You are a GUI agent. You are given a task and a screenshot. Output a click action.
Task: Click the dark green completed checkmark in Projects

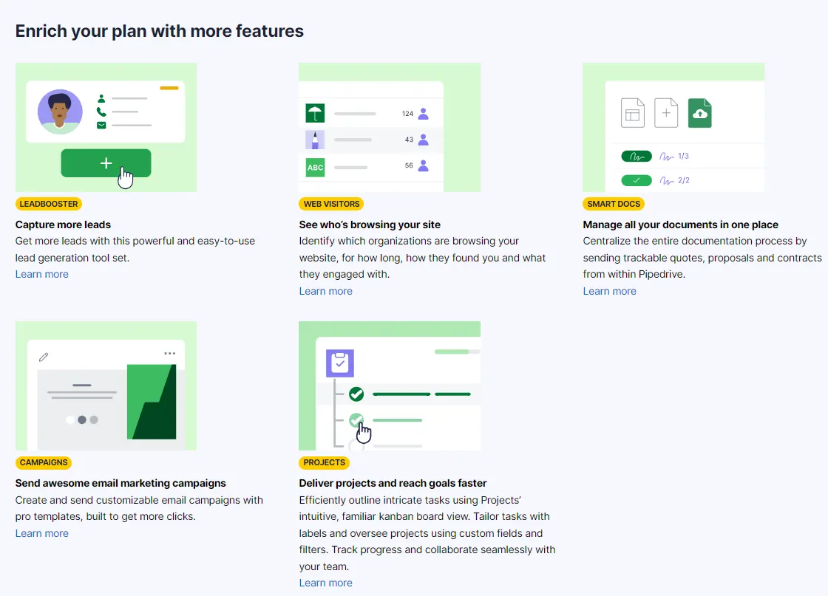click(x=356, y=394)
